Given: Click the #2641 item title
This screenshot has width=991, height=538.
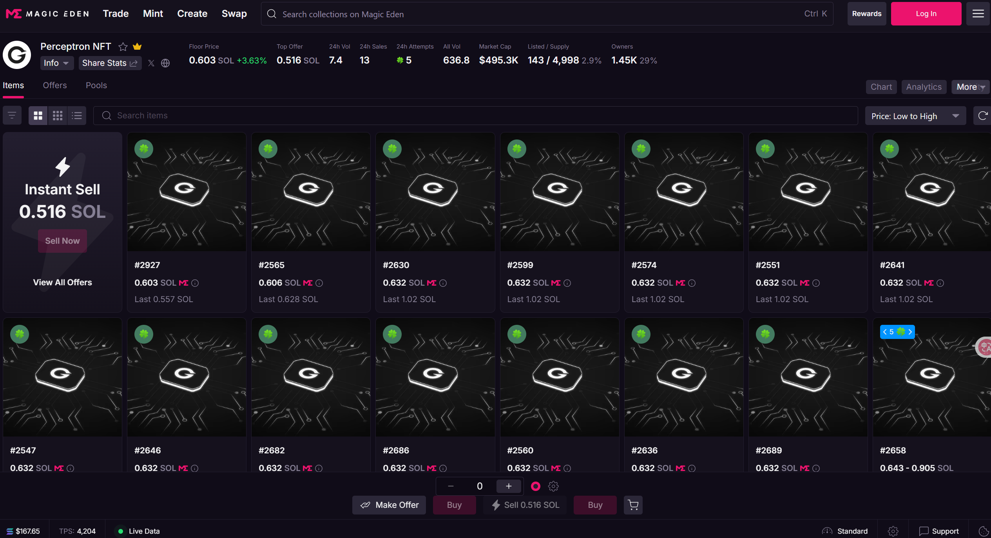Looking at the screenshot, I should point(892,265).
